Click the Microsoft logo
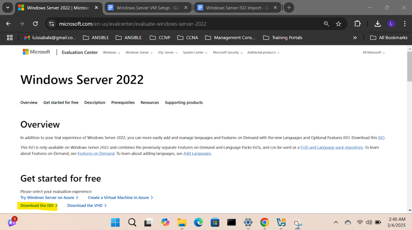 pyautogui.click(x=36, y=52)
